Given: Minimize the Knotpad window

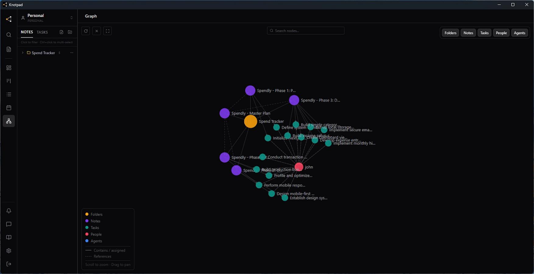Looking at the screenshot, I should (499, 5).
